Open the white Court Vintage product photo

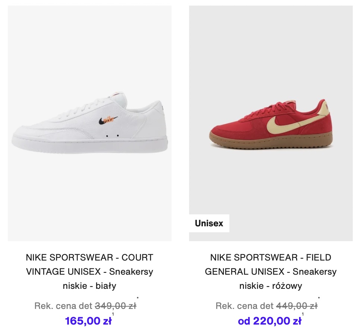(90, 123)
